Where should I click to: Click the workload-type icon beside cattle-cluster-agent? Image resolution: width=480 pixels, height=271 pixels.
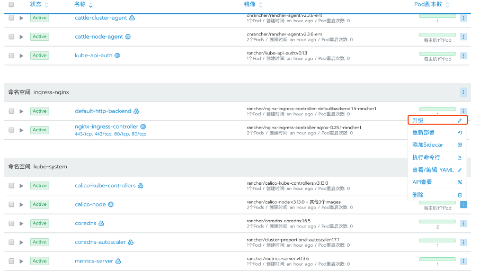[x=132, y=18]
